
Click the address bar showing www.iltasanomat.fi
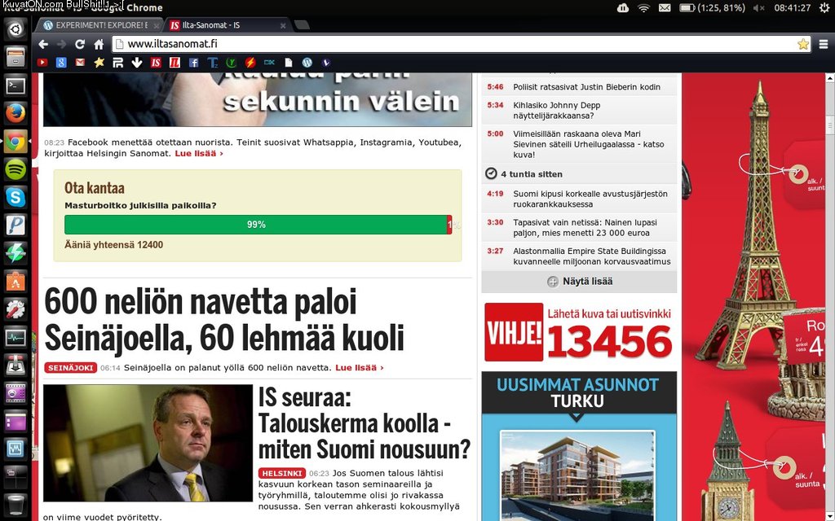click(x=457, y=44)
